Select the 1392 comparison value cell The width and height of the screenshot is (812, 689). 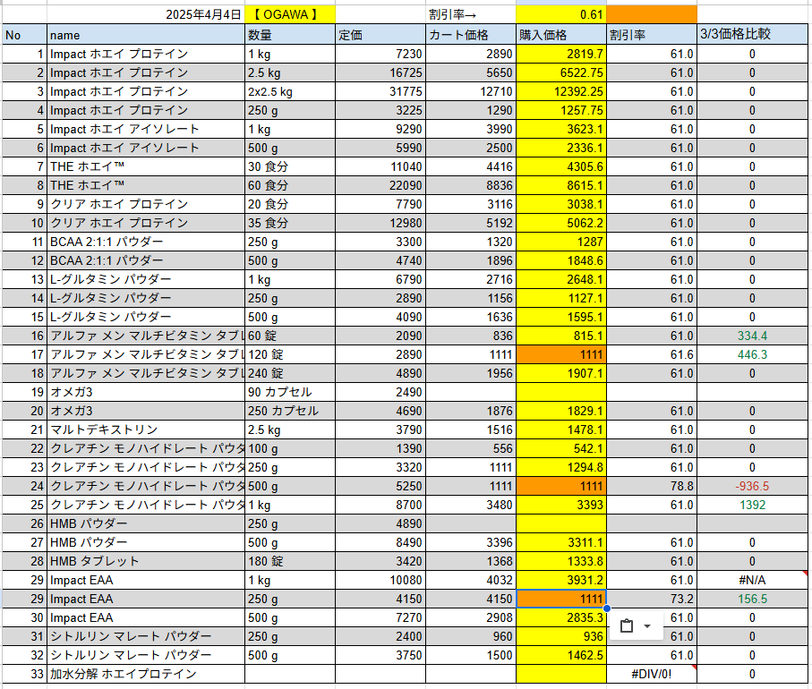click(752, 505)
